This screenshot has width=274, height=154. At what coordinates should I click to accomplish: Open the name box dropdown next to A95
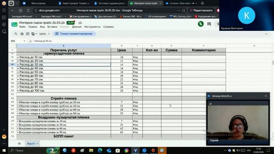[x=24, y=41]
